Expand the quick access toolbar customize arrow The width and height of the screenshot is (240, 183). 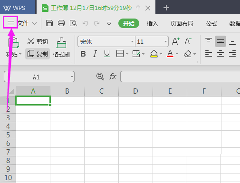point(109,24)
